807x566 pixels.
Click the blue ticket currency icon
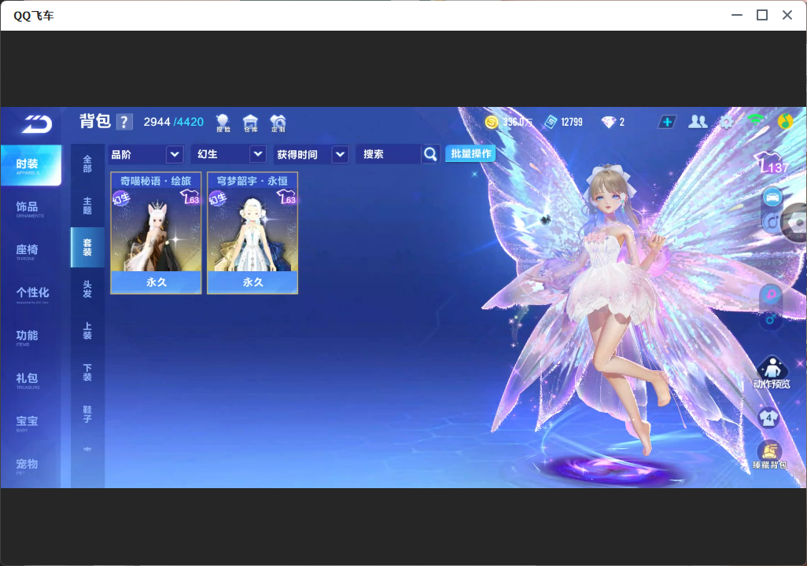pos(551,122)
